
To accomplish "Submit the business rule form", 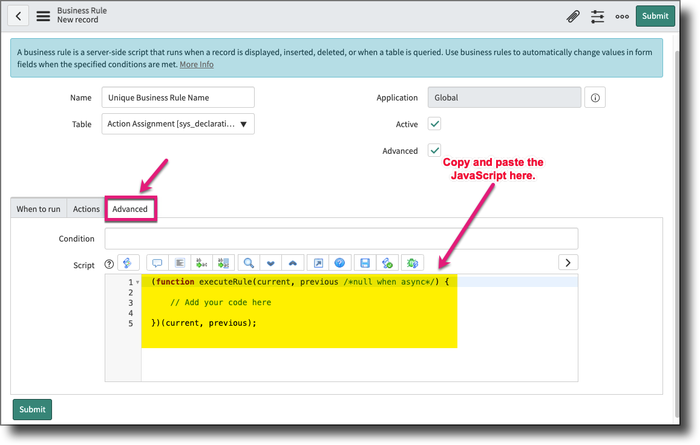I will 655,16.
